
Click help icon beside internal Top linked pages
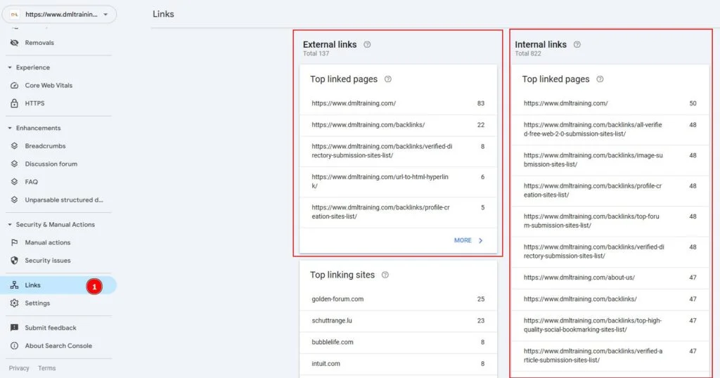click(x=600, y=79)
